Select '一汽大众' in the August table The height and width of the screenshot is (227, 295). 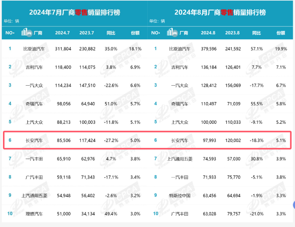180,86
